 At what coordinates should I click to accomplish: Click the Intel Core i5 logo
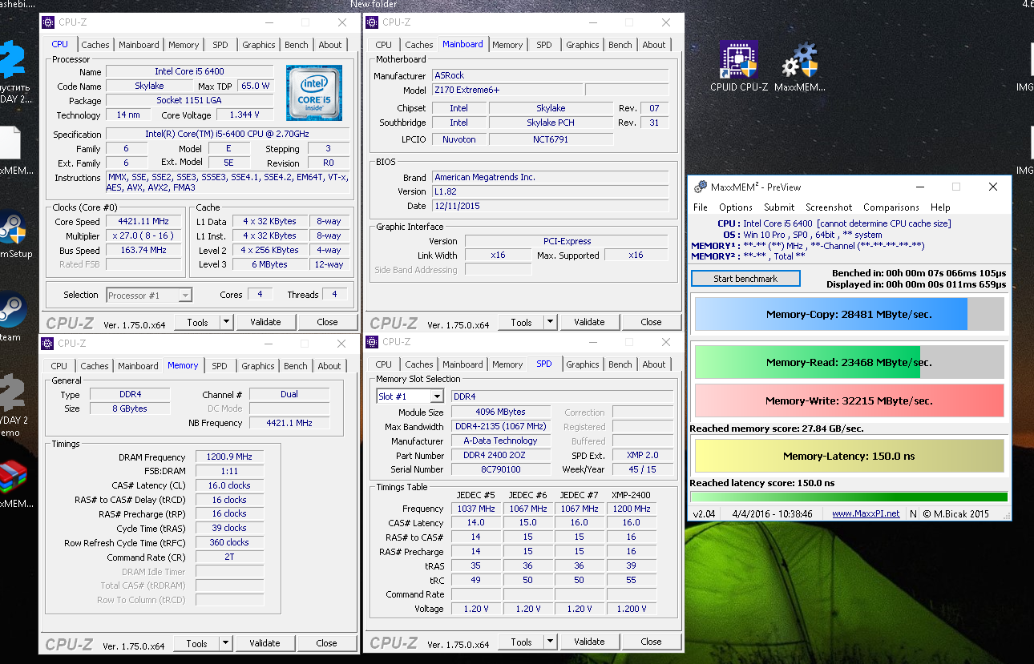click(313, 93)
